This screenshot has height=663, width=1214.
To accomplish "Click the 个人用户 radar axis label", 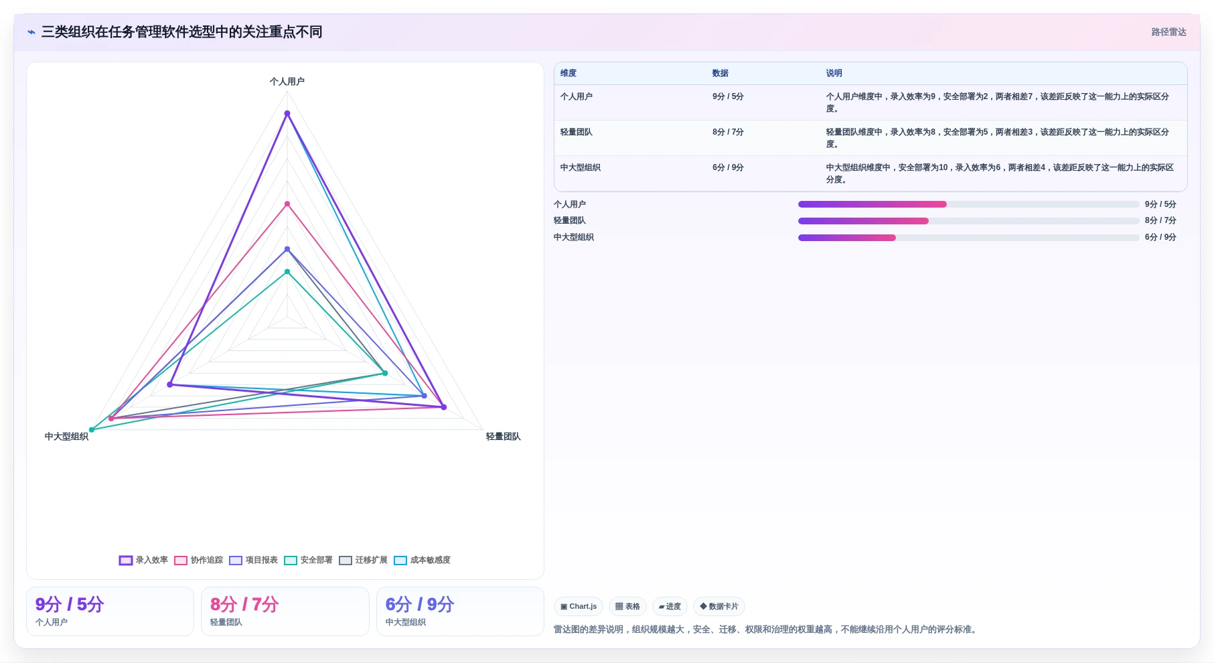I will [287, 82].
